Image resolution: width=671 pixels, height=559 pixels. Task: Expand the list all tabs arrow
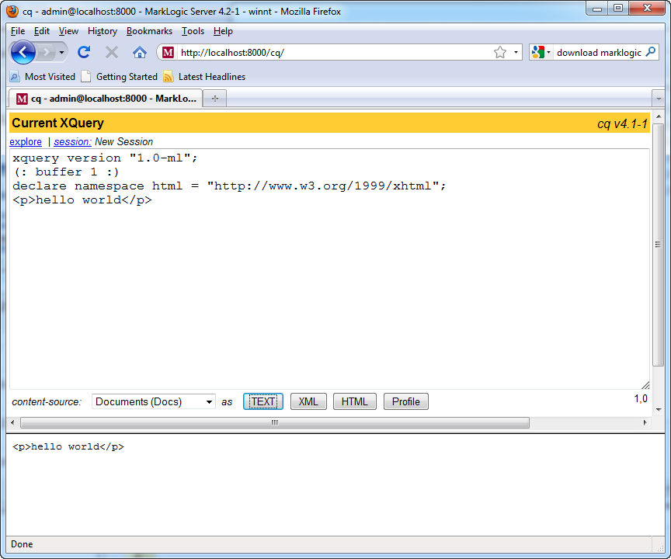pyautogui.click(x=658, y=99)
